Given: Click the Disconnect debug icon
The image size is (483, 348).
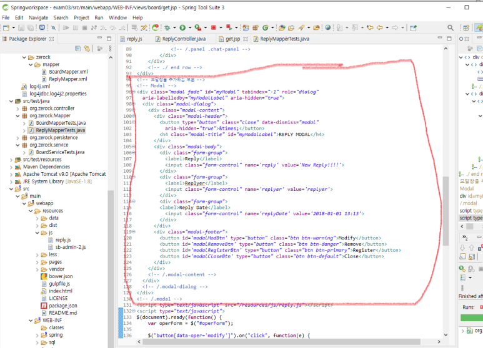Looking at the screenshot, I should click(94, 27).
